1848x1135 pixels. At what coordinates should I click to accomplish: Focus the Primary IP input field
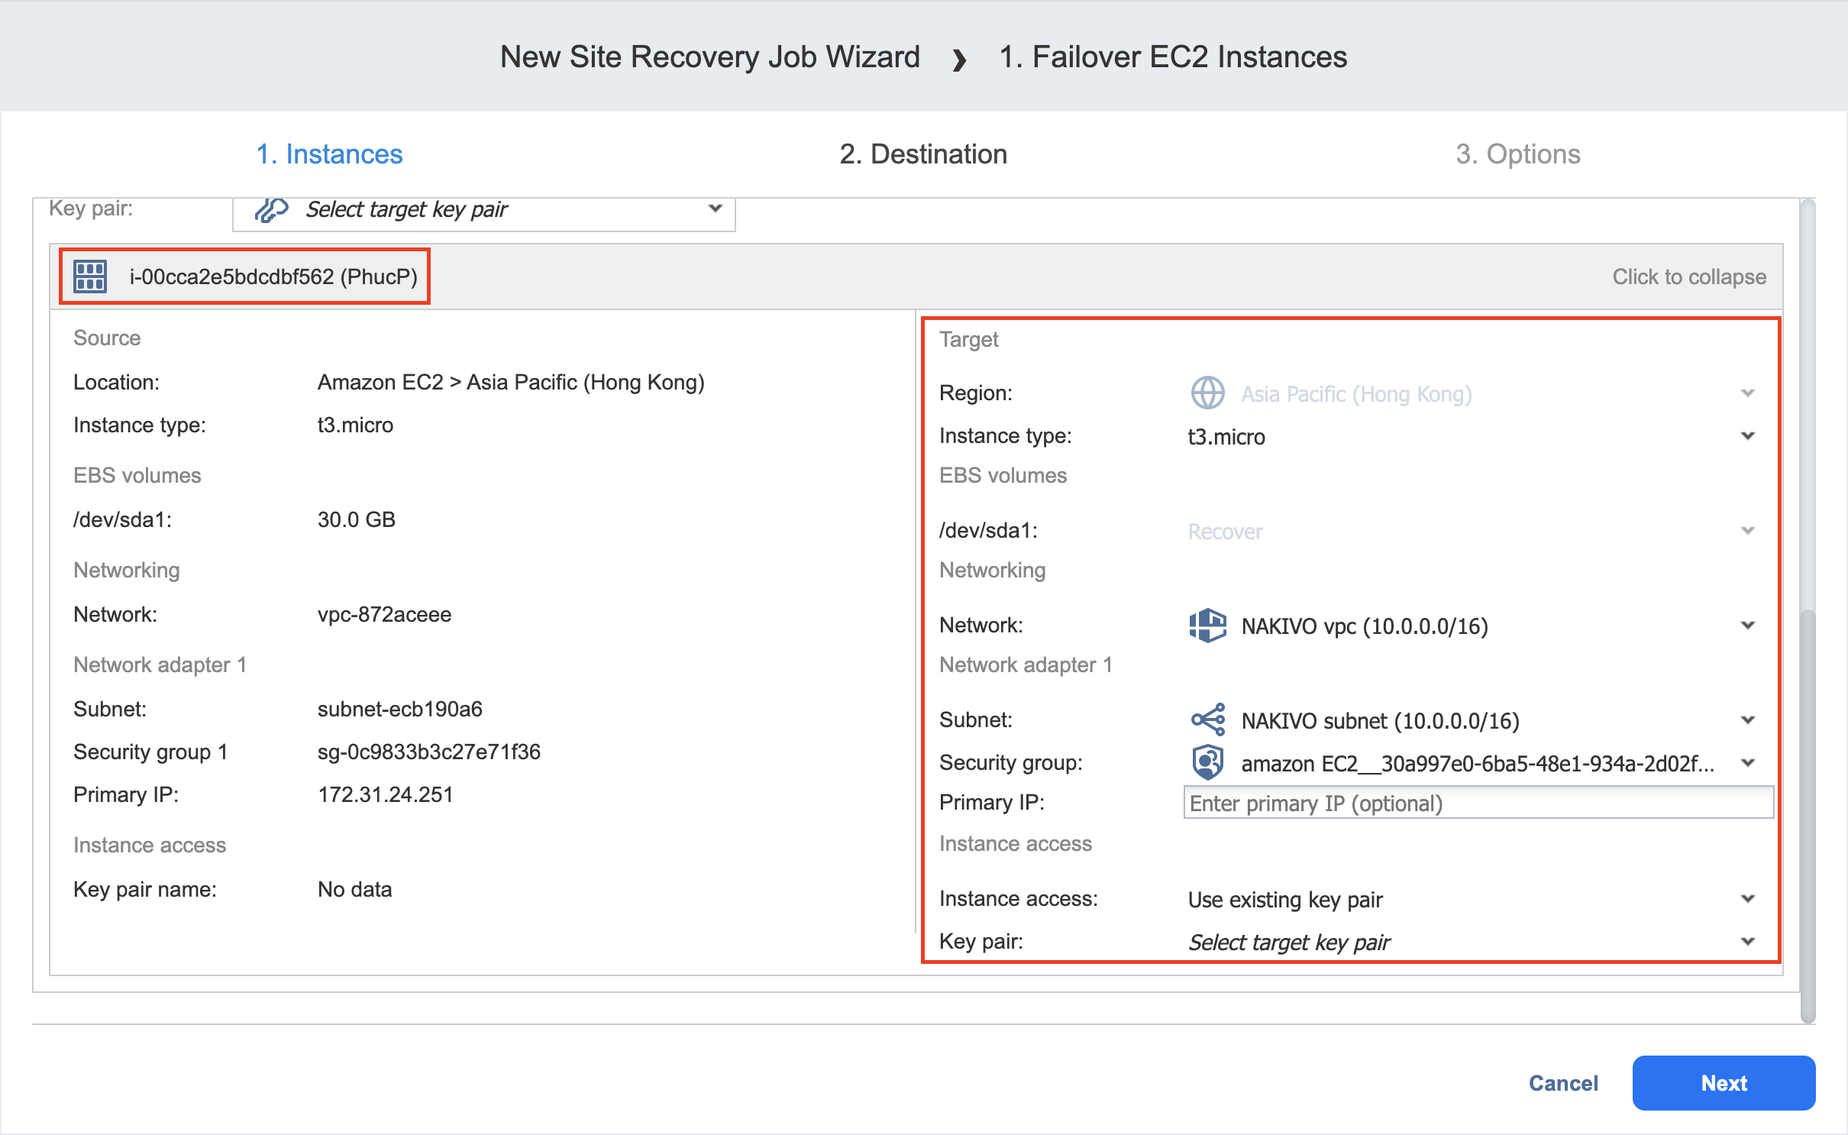coord(1478,804)
